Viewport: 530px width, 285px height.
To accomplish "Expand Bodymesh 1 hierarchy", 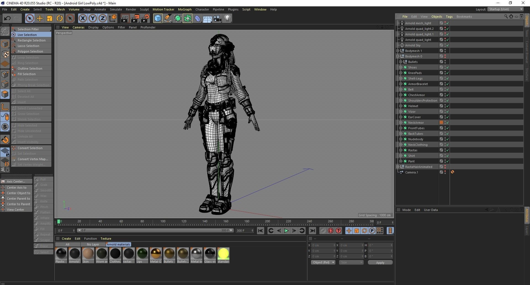I will click(x=398, y=51).
